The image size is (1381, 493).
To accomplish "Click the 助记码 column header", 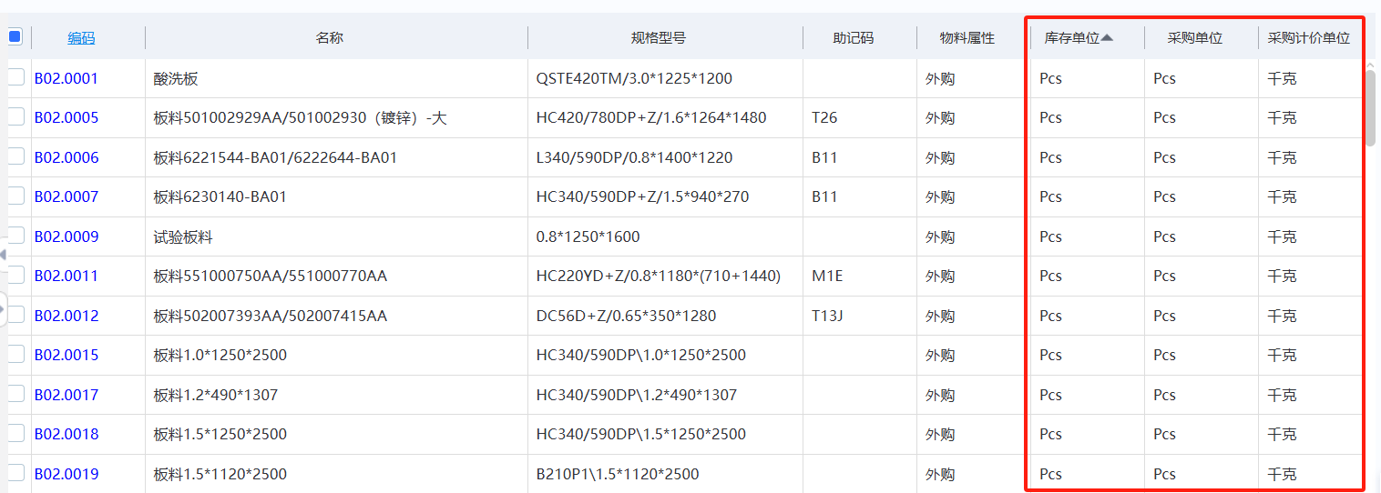I will click(x=854, y=38).
